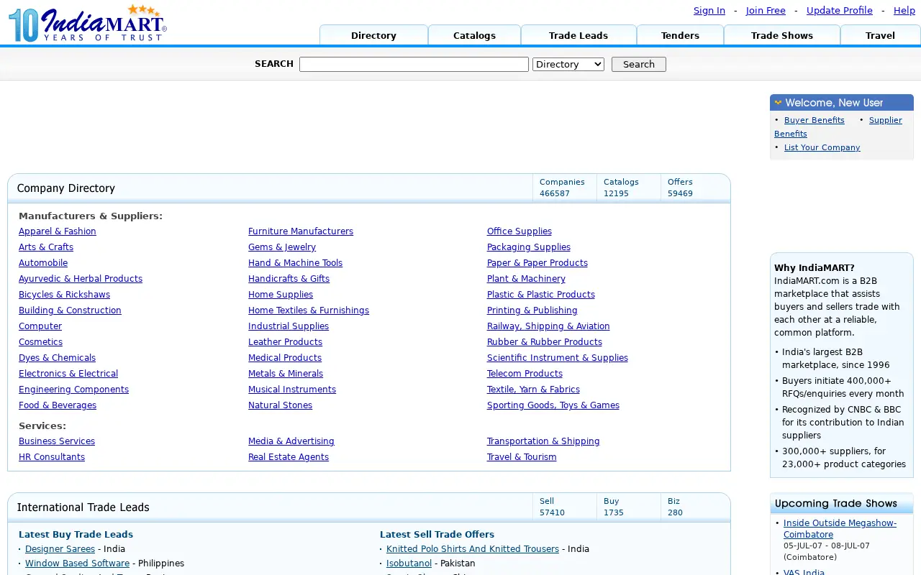This screenshot has height=575, width=921.
Task: Click Telecom Products link
Action: (x=525, y=374)
